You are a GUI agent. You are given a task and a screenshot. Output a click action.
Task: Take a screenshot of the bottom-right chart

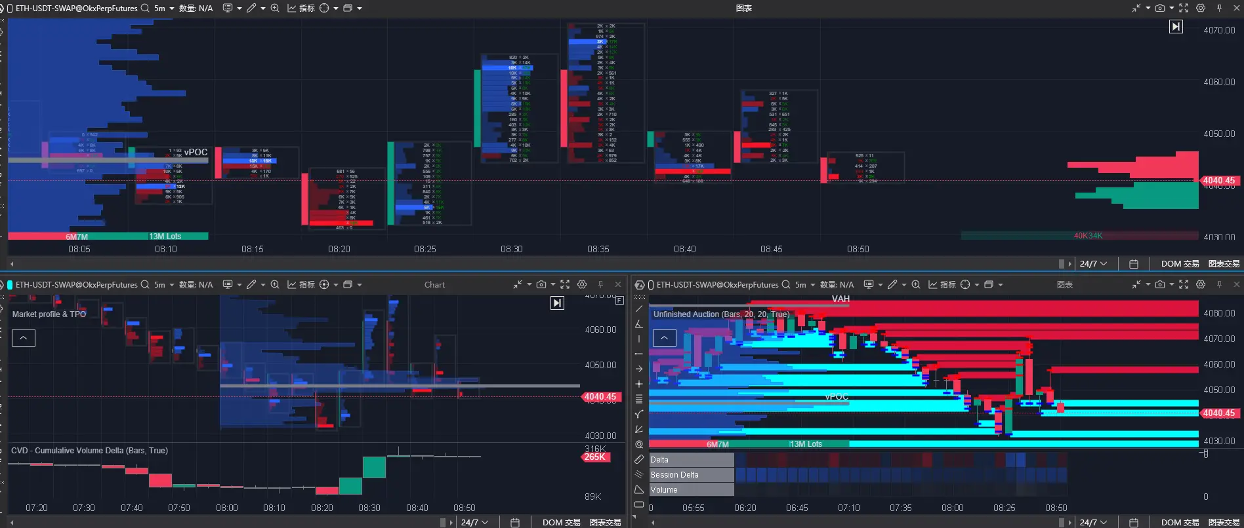(1160, 285)
